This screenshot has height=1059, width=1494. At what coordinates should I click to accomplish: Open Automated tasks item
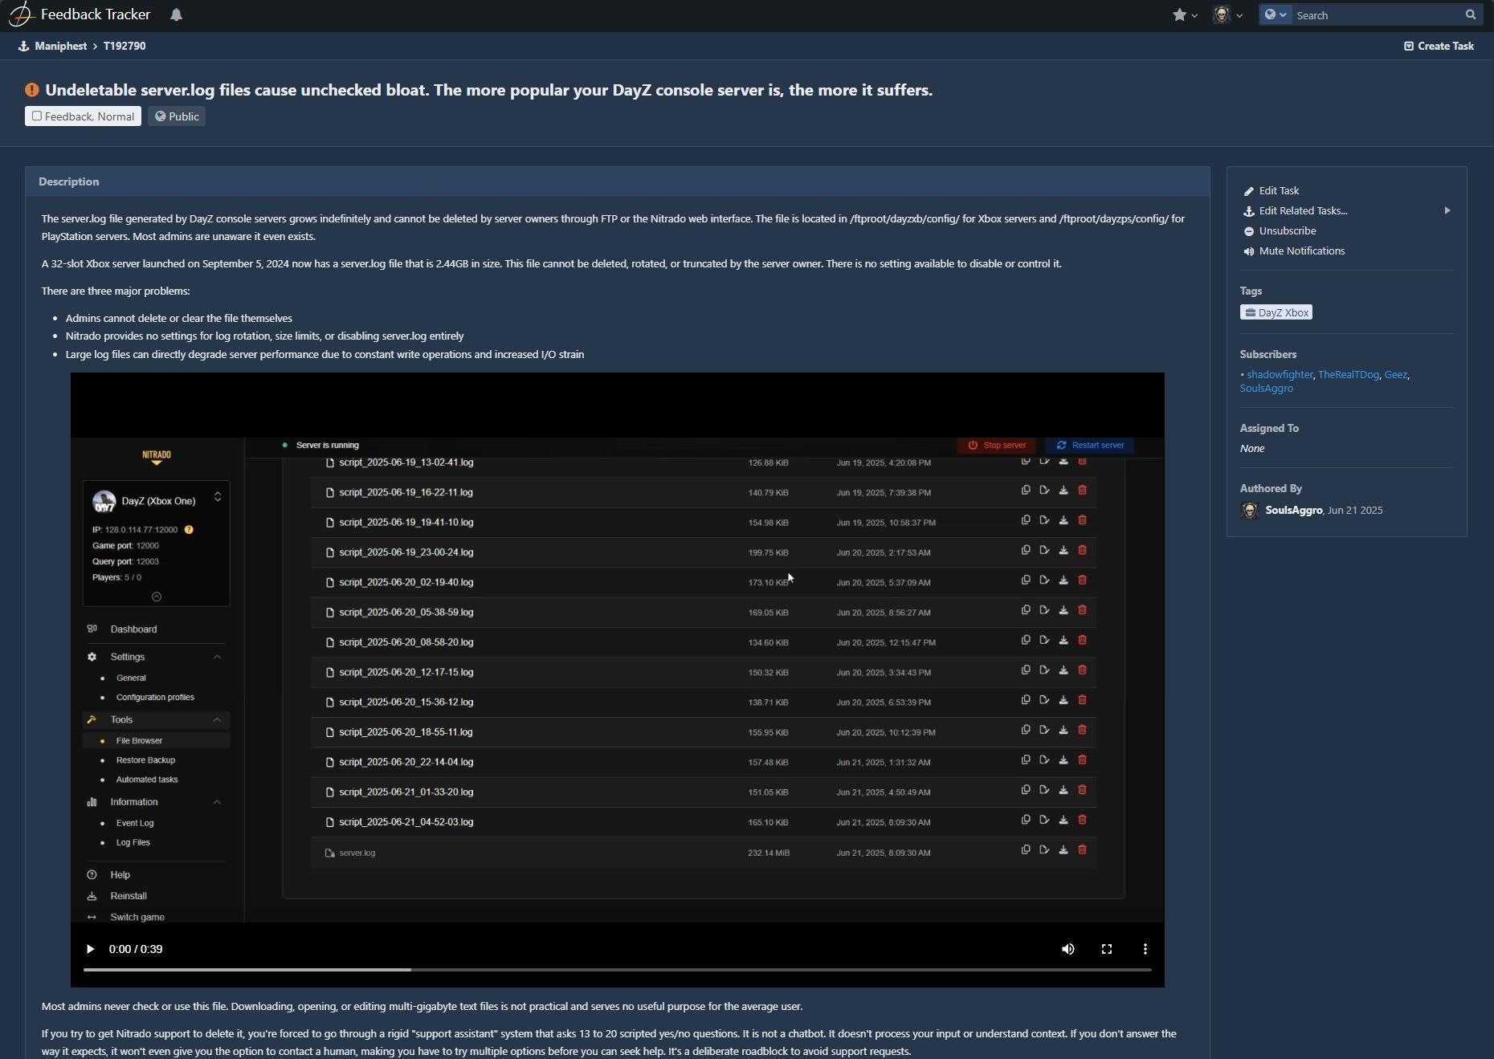point(147,780)
